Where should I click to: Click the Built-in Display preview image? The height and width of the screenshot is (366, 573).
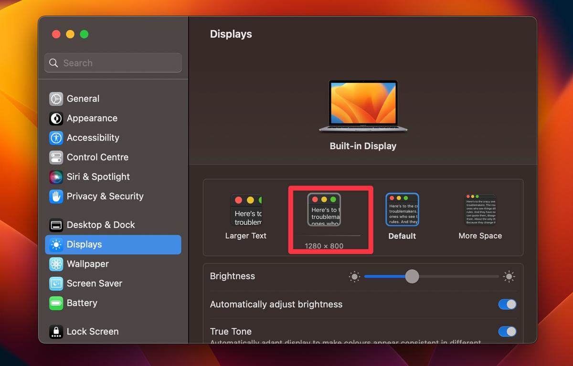(x=363, y=106)
